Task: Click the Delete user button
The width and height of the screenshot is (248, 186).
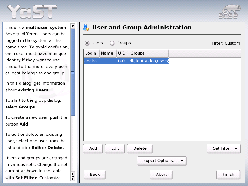Action: tap(140, 148)
